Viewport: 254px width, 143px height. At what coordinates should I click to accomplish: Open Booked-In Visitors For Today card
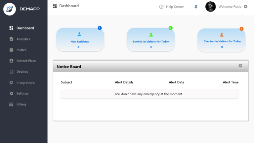pyautogui.click(x=150, y=40)
